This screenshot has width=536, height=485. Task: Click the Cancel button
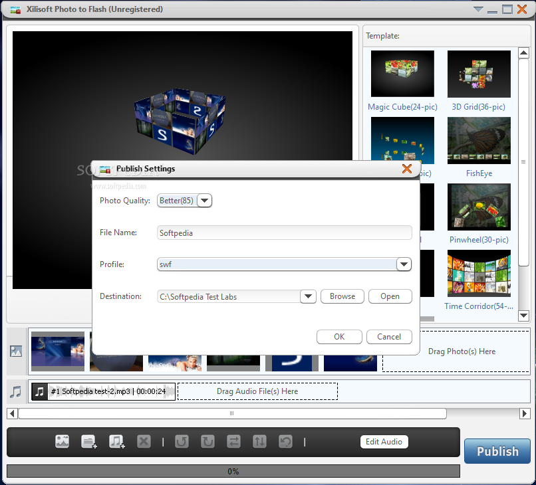389,337
